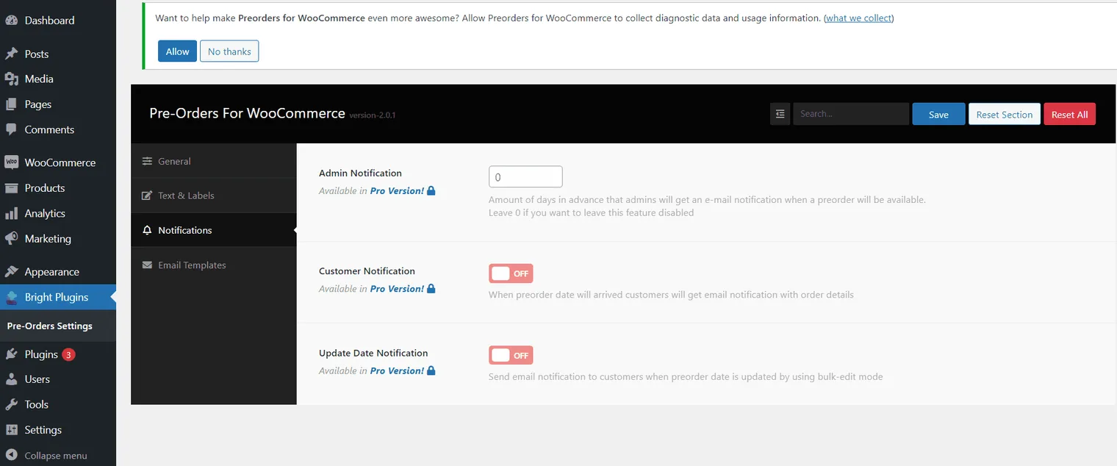Select the Notifications tab

[214, 230]
